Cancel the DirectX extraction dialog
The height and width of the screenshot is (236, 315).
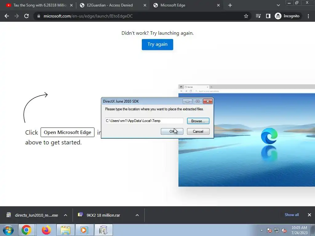198,132
